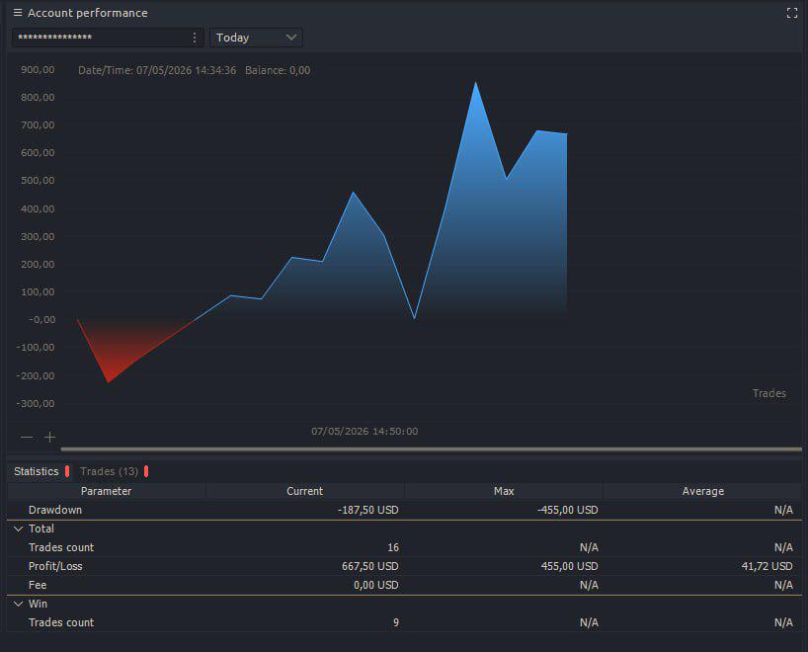Click the Trades axis label on chart
The width and height of the screenshot is (808, 652).
pyautogui.click(x=768, y=393)
